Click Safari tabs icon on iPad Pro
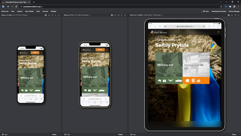241x136 pixels. point(218,26)
